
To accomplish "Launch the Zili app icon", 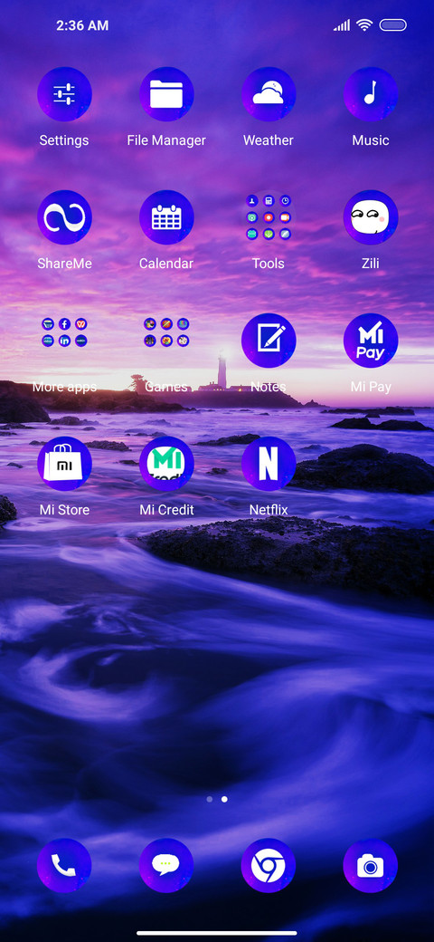I will (x=371, y=217).
